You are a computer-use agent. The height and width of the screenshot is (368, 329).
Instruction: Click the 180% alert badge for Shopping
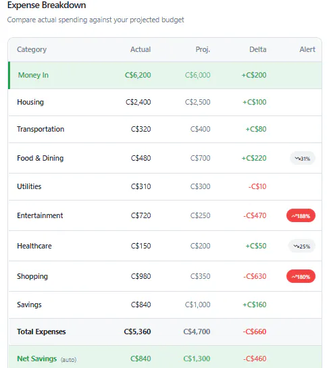[x=301, y=276]
